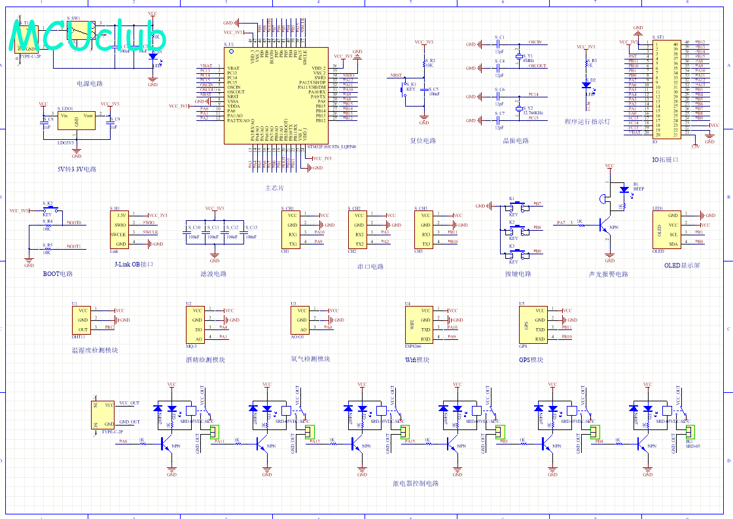This screenshot has width=733, height=519.
Task: Click the MCUclub logo watermark
Action: pyautogui.click(x=88, y=37)
